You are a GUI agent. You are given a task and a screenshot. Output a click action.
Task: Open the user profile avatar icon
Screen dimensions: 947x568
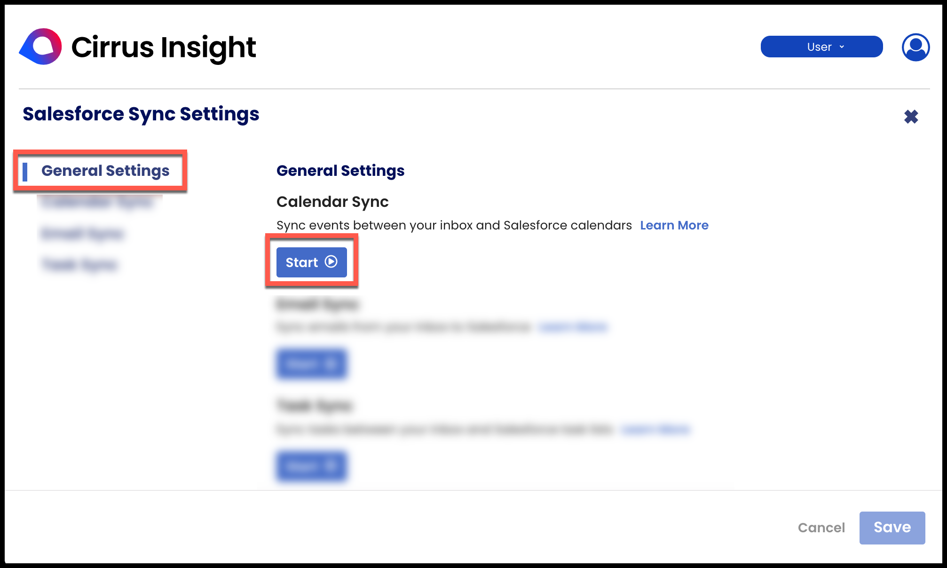point(915,47)
